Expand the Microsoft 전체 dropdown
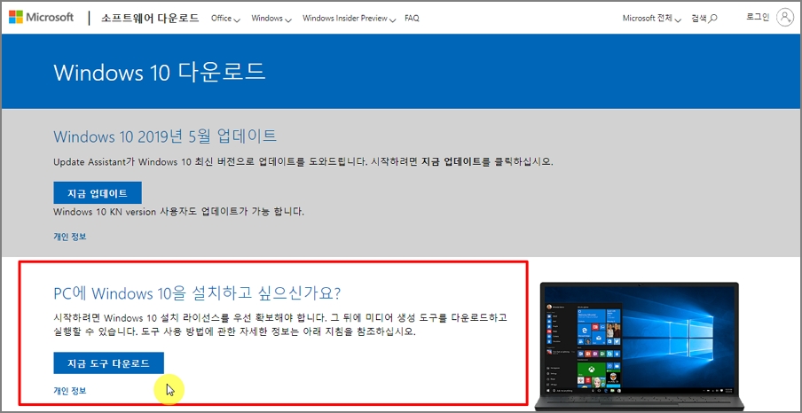This screenshot has height=413, width=802. tap(652, 19)
